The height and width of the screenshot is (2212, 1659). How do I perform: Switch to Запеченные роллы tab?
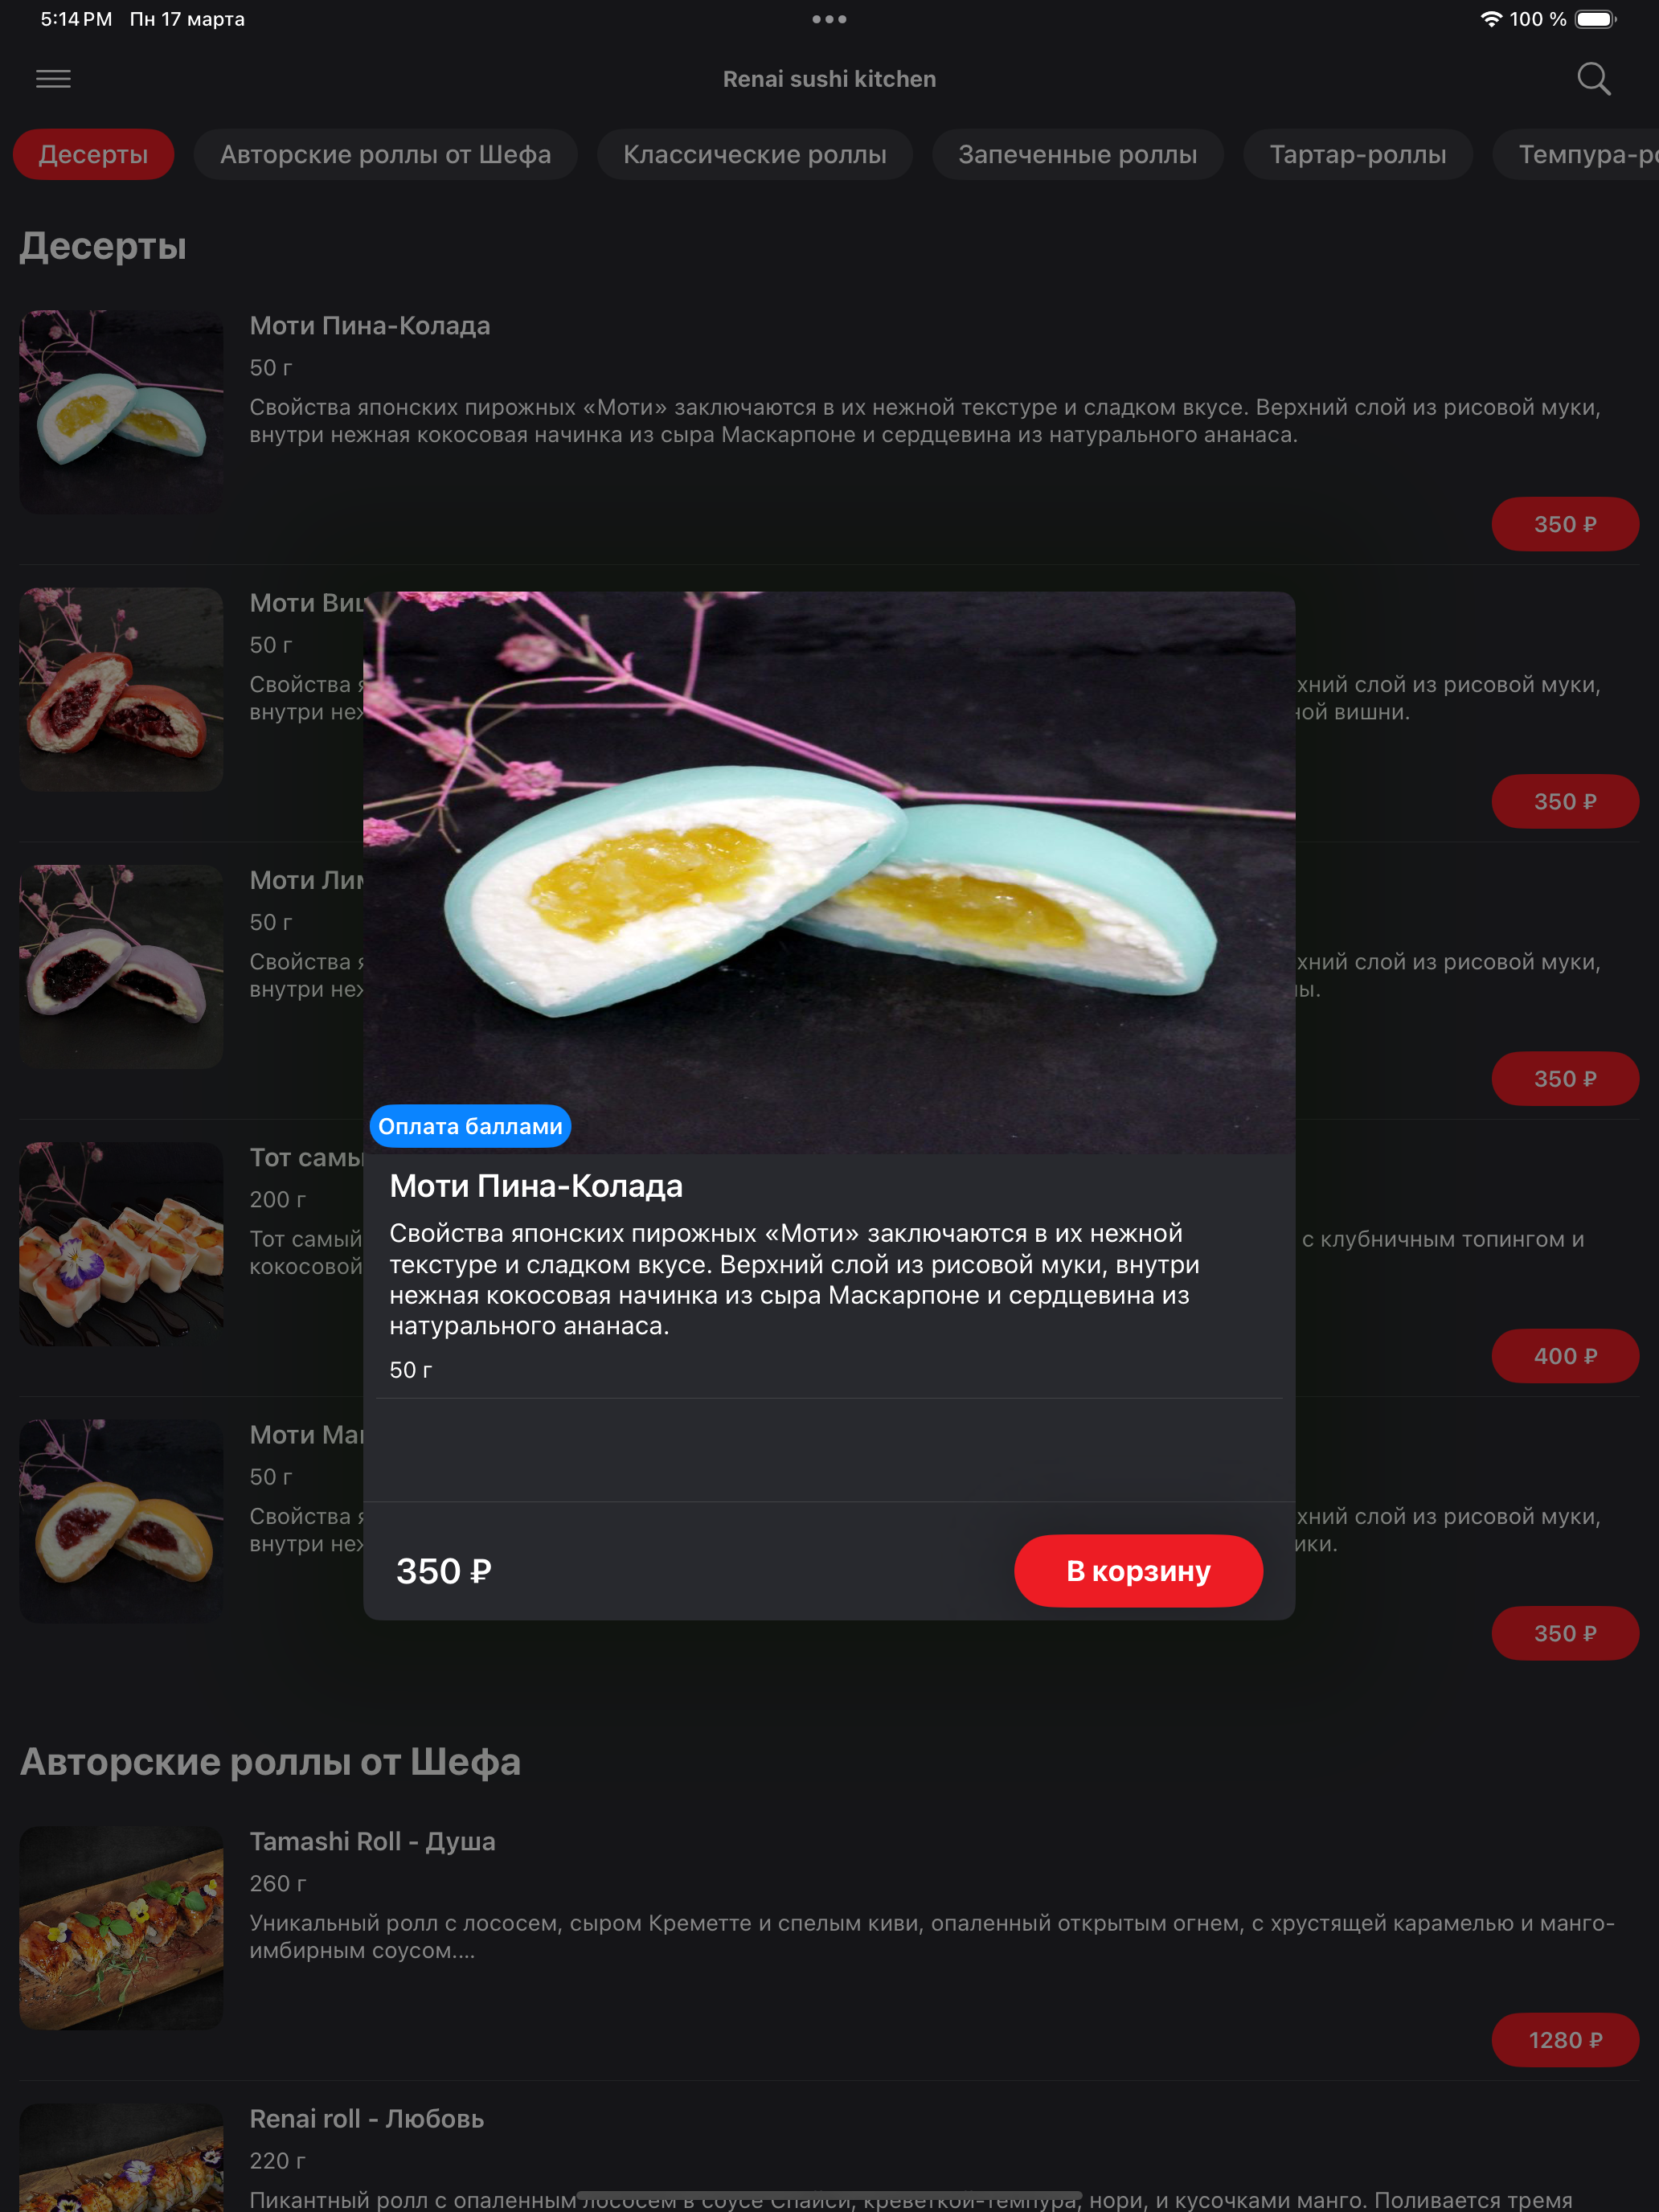click(x=1077, y=154)
